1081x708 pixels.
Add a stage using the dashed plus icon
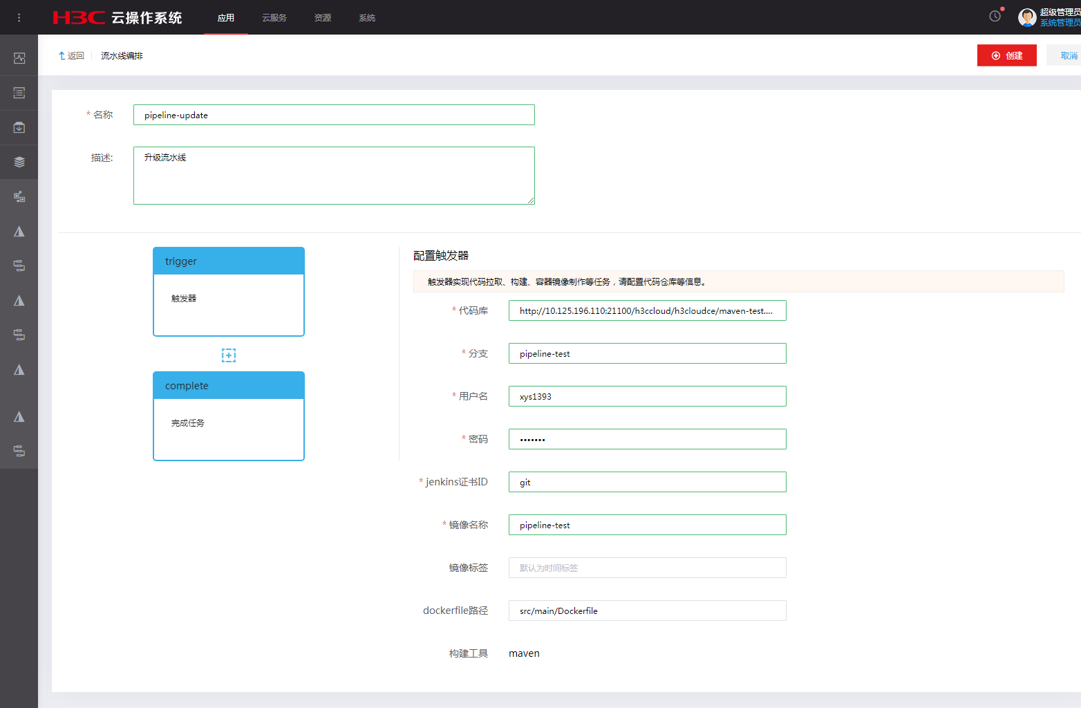pyautogui.click(x=229, y=355)
